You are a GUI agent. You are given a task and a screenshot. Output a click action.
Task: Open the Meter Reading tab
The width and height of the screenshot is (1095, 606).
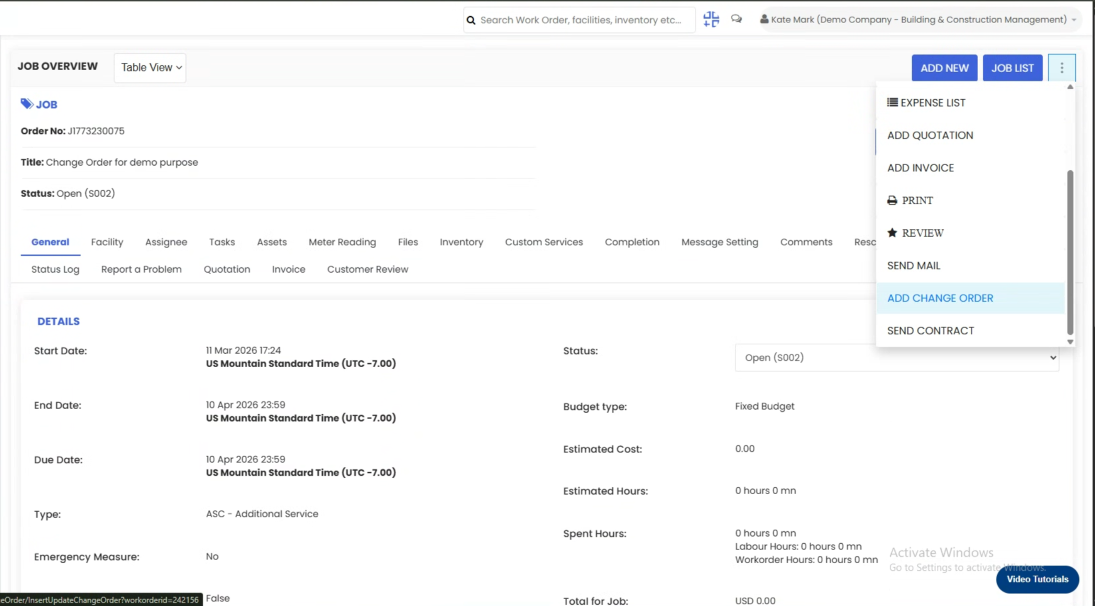click(x=342, y=242)
